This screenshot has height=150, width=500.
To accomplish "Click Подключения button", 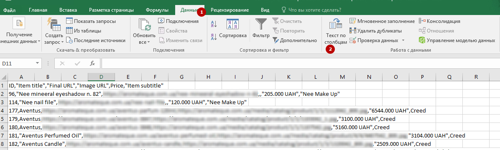I will pos(178,21).
